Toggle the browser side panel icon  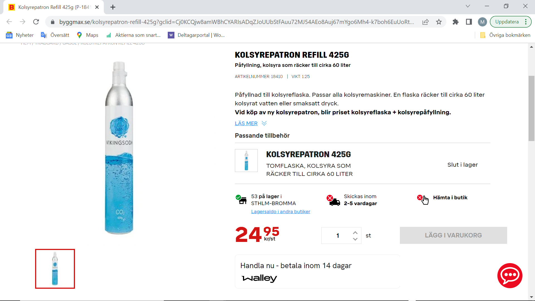tap(469, 22)
